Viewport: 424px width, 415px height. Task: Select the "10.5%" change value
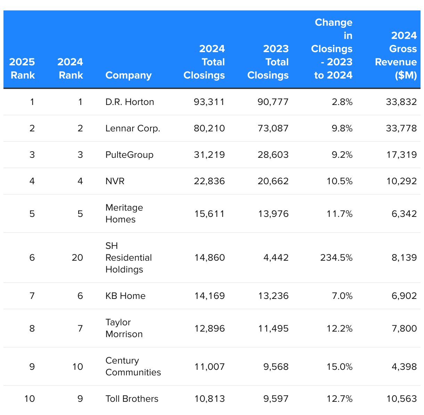[x=340, y=181]
